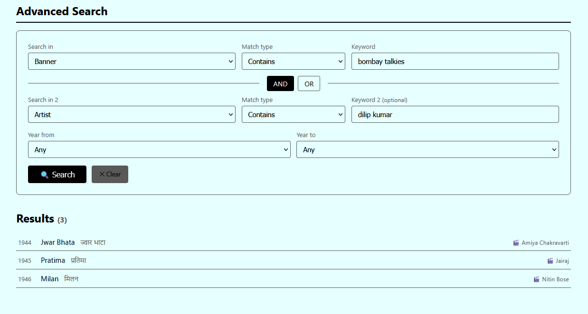Click into the Keyword field with bombay talkies

(x=455, y=61)
